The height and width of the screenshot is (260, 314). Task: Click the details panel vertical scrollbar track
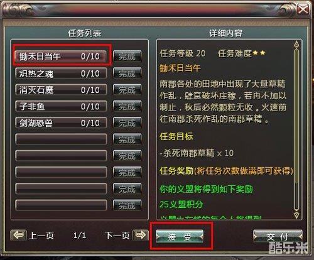(x=296, y=129)
